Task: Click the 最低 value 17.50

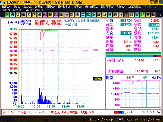Action: coord(155,29)
